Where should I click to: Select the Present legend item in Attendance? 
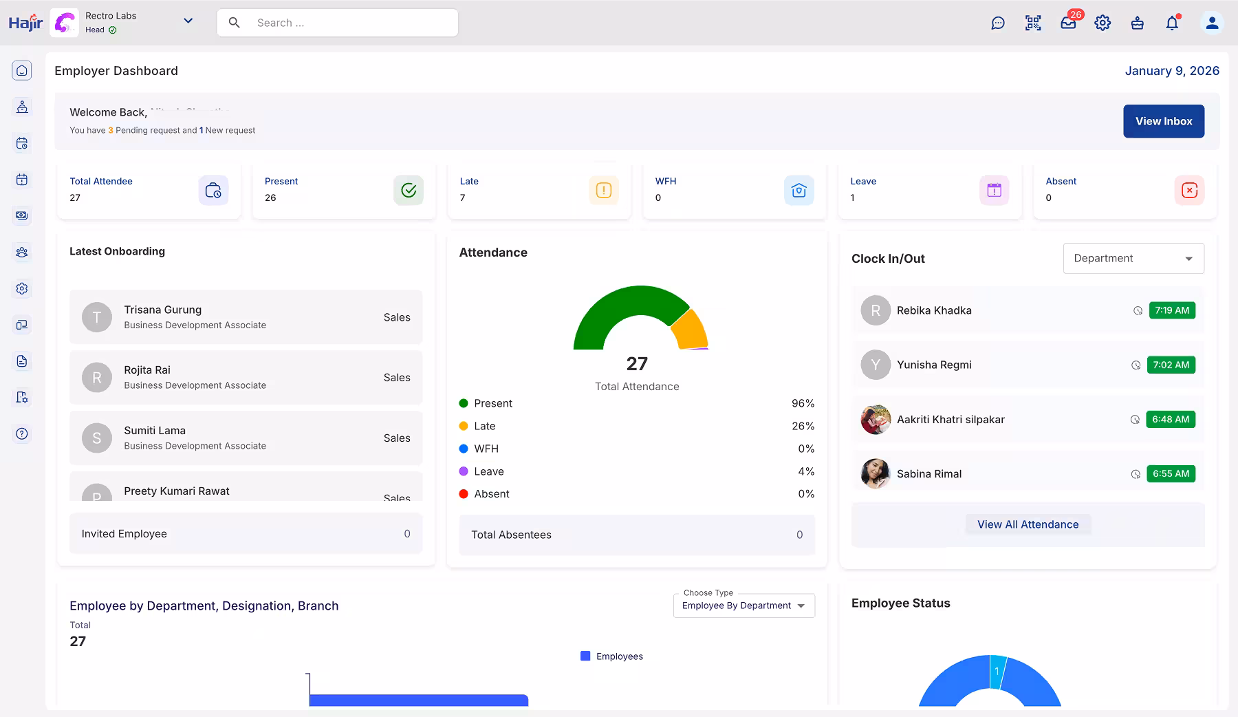pos(492,403)
